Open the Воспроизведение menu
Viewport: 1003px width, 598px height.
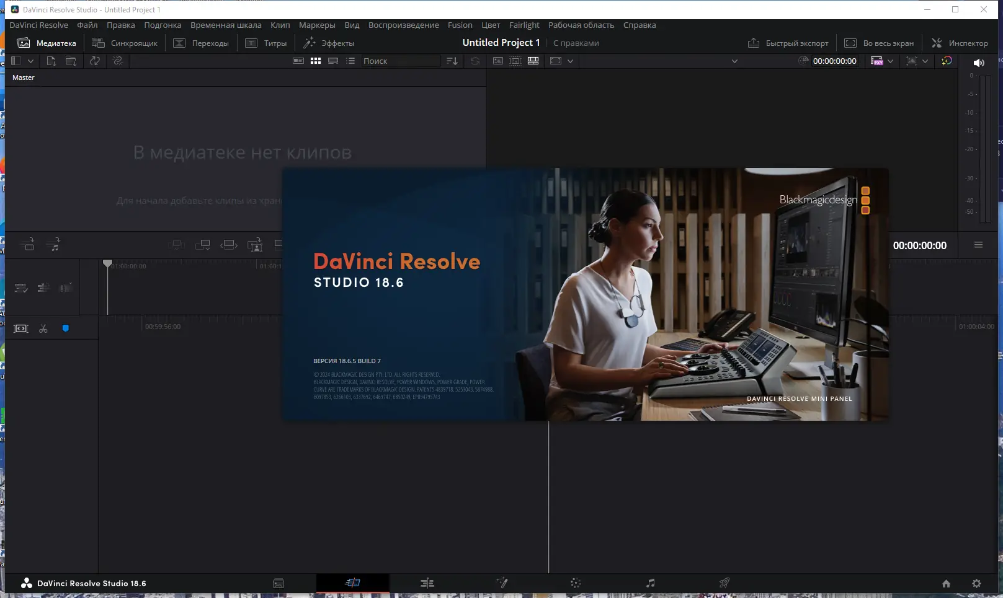(403, 25)
